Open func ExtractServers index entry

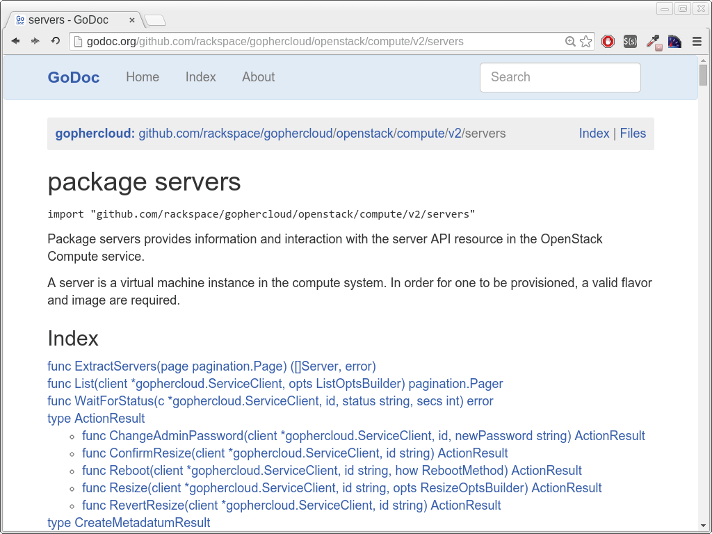tap(211, 366)
